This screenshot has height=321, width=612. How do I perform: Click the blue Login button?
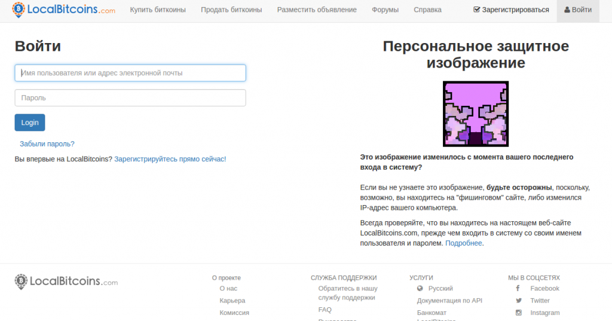(30, 123)
